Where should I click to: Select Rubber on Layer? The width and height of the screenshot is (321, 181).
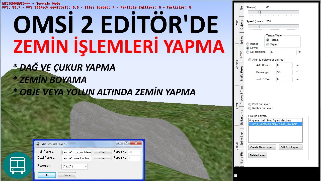coord(260,108)
